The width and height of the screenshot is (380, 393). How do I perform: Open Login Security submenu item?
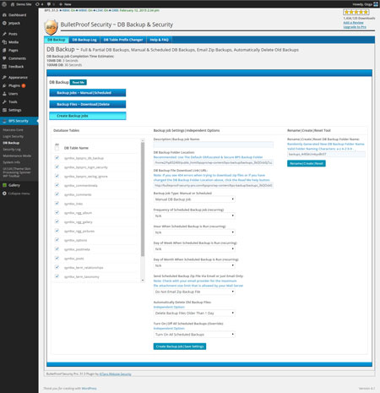(14, 136)
